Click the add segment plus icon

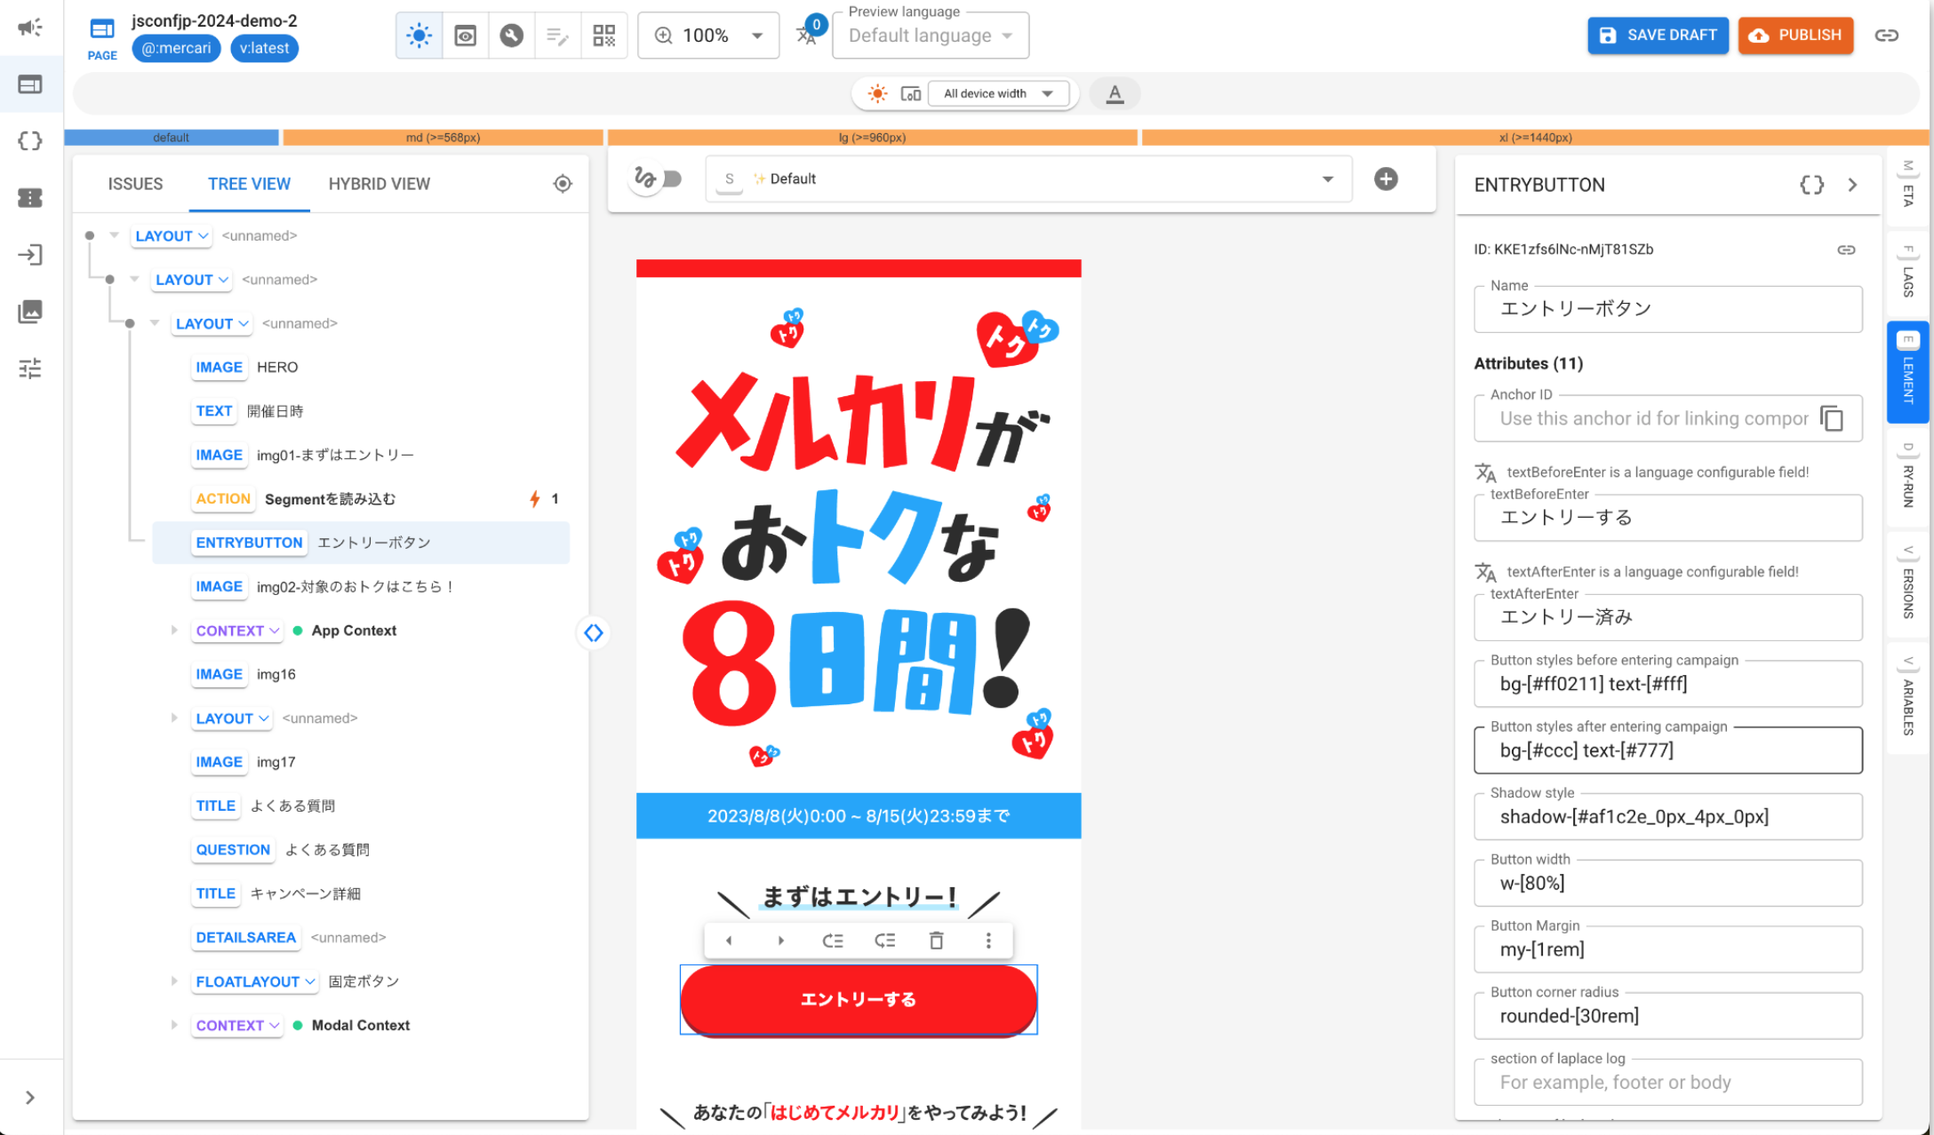(x=1386, y=179)
